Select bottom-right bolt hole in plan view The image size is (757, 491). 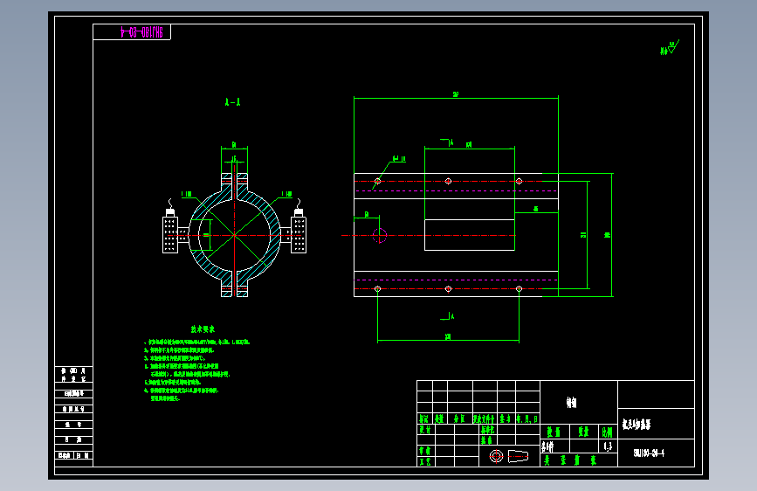tap(519, 289)
